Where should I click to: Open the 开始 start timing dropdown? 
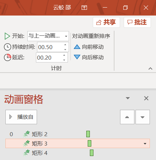tap(48, 36)
